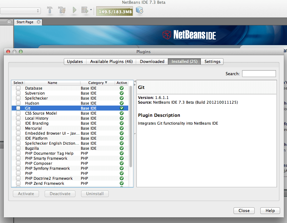
Task: Click the green Active icon beside Subversion
Action: point(122,93)
